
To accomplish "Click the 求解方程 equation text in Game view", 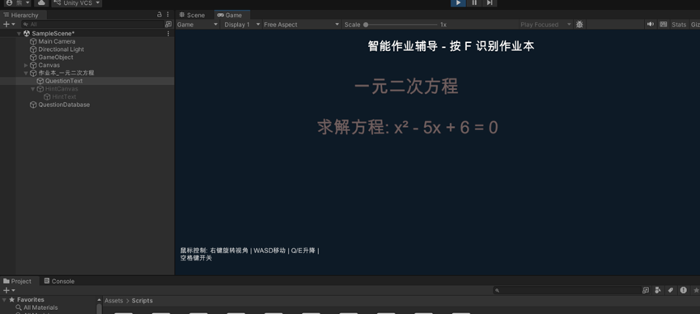I will point(408,128).
